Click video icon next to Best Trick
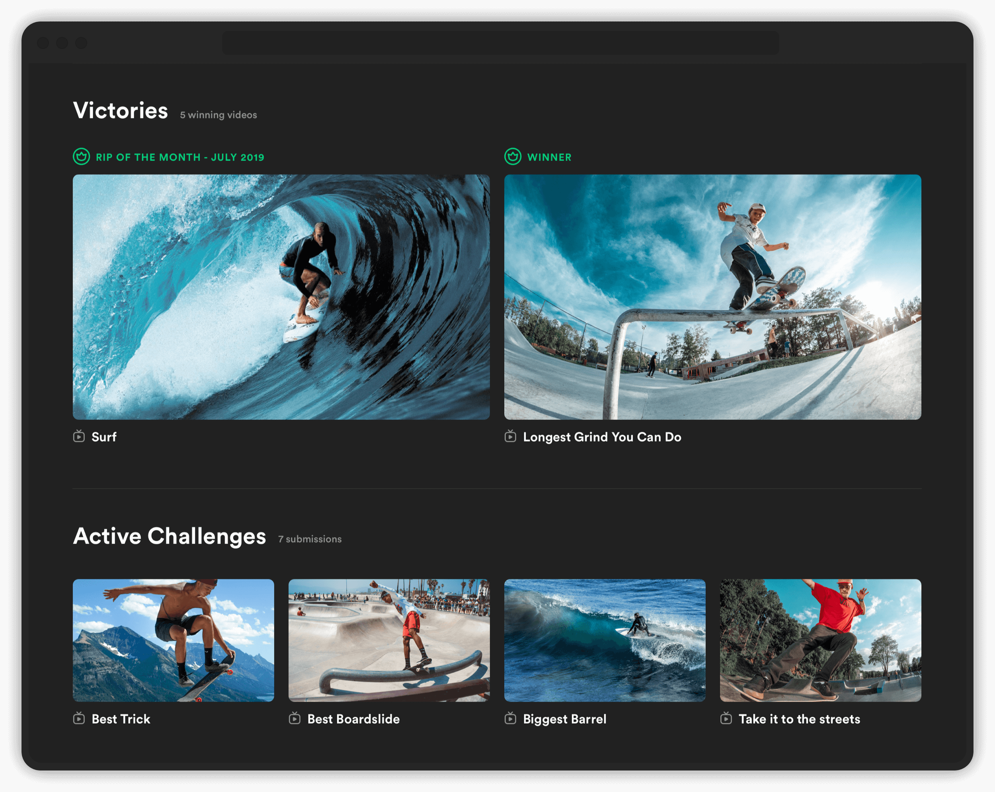 tap(79, 718)
